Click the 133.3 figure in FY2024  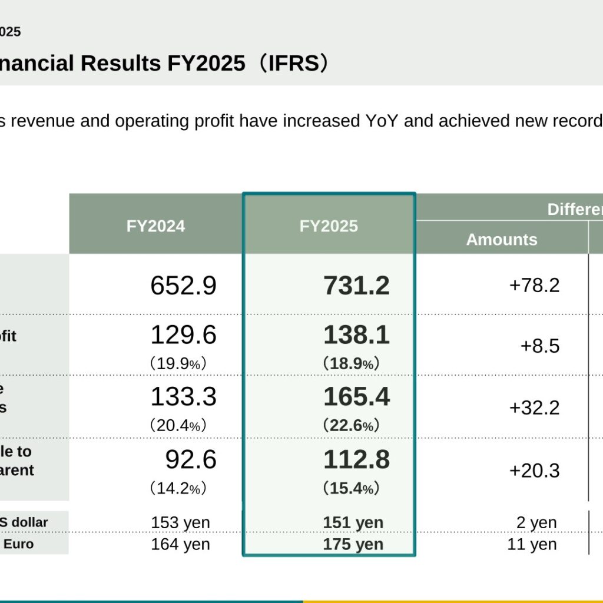coord(184,396)
